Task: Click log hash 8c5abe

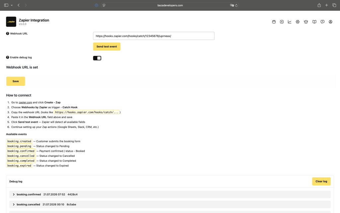Action: click(x=71, y=205)
